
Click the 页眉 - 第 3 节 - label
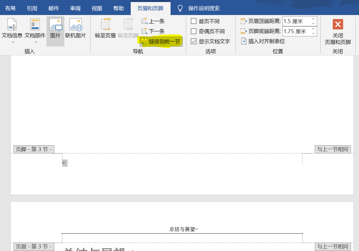coord(34,247)
